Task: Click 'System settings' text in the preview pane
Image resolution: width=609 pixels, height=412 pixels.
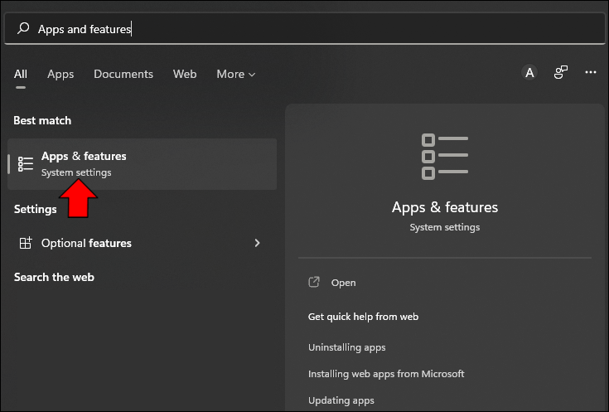Action: tap(445, 227)
